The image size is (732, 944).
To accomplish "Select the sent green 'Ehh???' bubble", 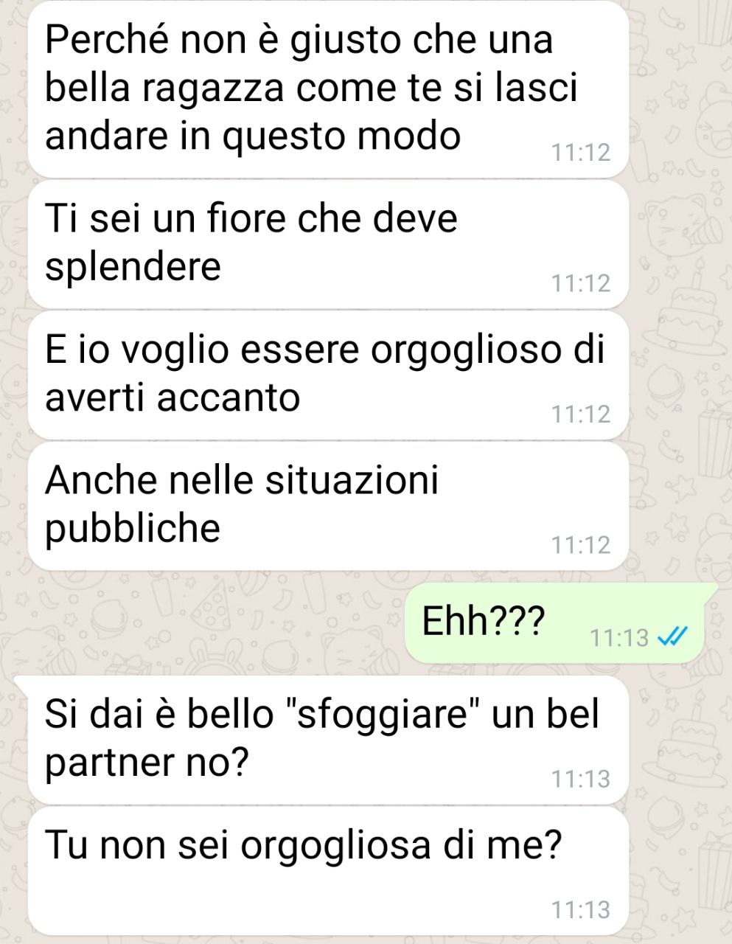I will (560, 622).
